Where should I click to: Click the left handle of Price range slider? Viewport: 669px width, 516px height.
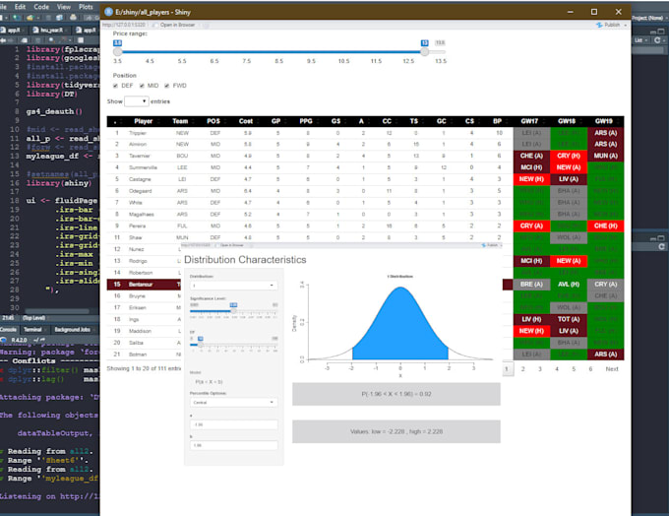118,51
